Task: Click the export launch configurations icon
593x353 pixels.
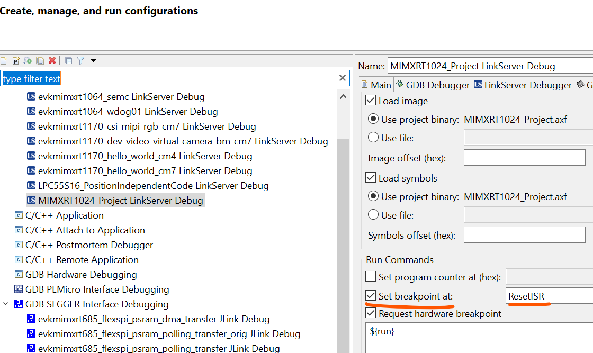Action: (26, 60)
